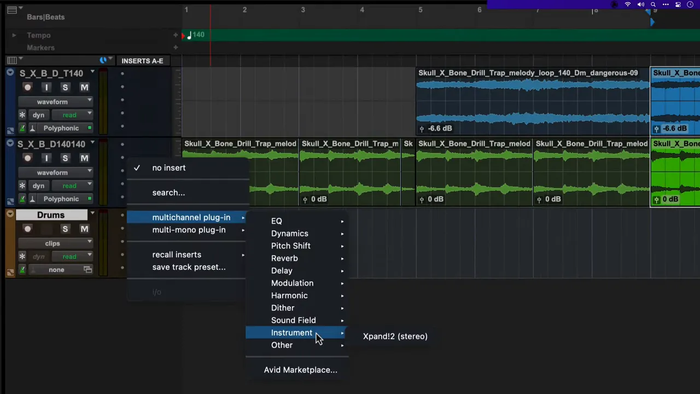This screenshot has width=700, height=394.
Task: Expand the Tempo ruler disclosure triangle
Action: pos(14,36)
